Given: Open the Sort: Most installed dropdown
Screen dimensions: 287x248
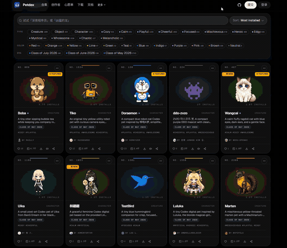Looking at the screenshot, I should coord(248,21).
